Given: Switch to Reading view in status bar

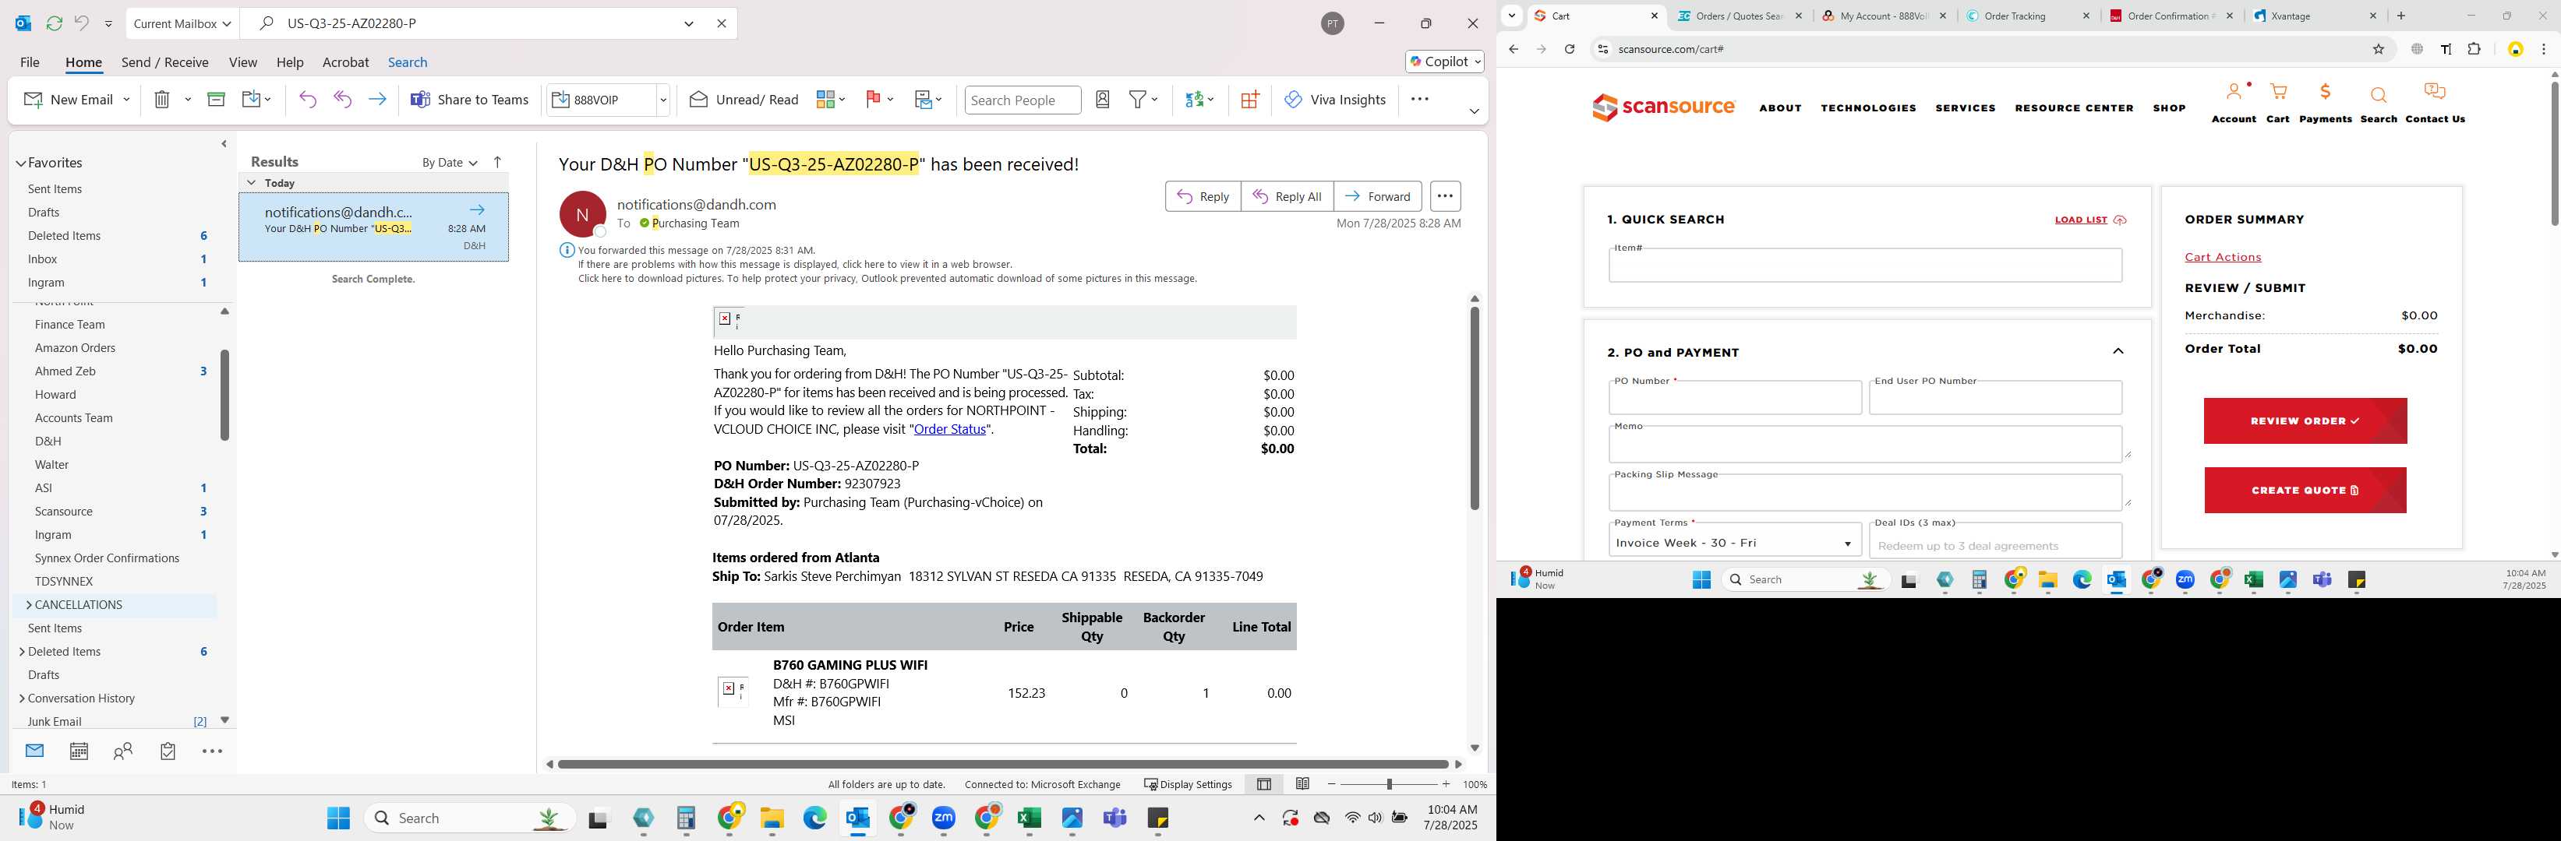Looking at the screenshot, I should coord(1302,784).
